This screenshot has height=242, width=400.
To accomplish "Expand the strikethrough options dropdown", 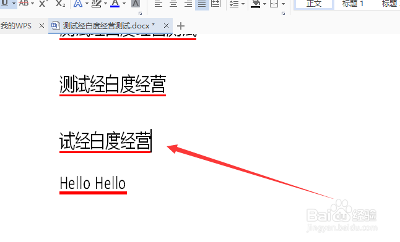I will pos(32,4).
